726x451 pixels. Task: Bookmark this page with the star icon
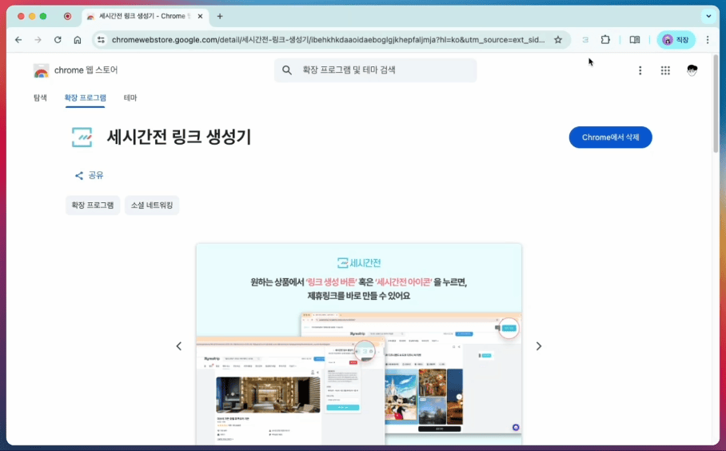(x=558, y=40)
